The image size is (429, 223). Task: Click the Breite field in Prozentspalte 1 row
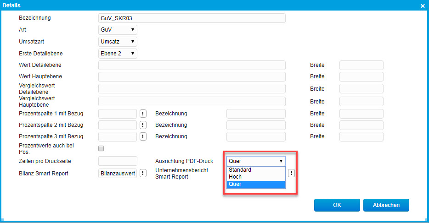coord(361,114)
